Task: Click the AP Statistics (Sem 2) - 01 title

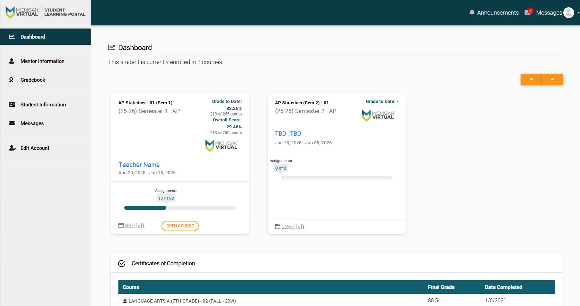Action: [302, 103]
